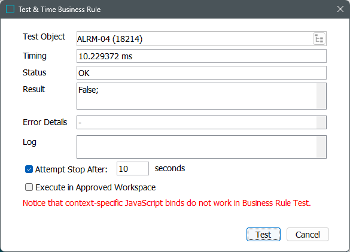Viewport: 350px width, 252px height.
Task: Close the Test & Time Business Rule dialog
Action: pyautogui.click(x=340, y=9)
